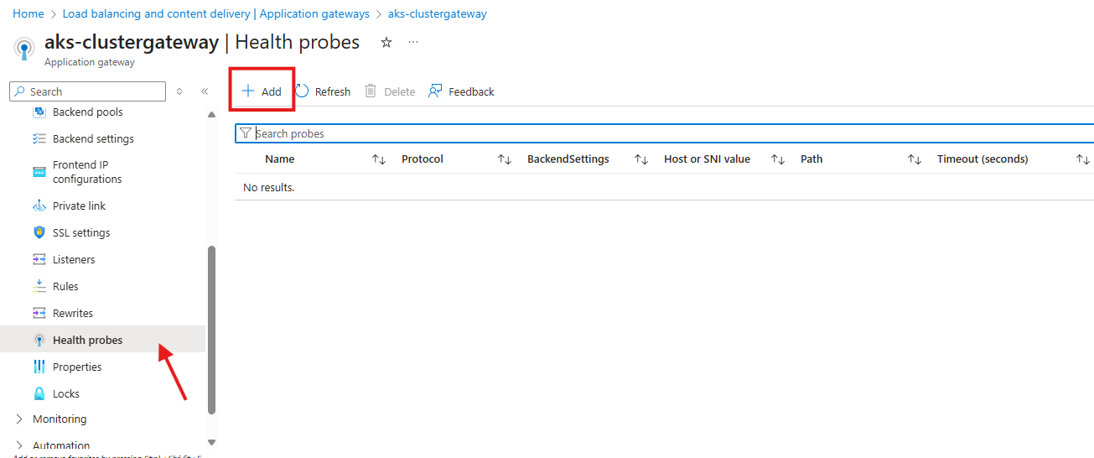This screenshot has width=1094, height=458.
Task: Collapse the sidebar with double chevron
Action: (205, 91)
